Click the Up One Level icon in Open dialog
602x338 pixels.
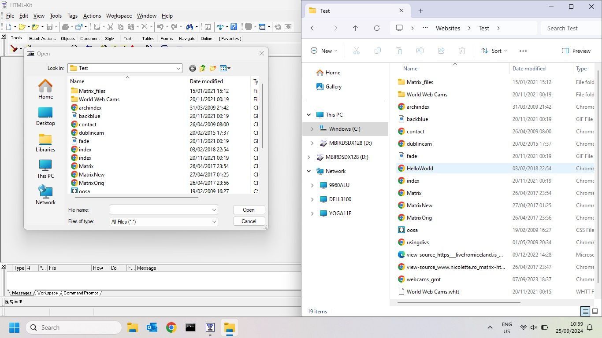pyautogui.click(x=202, y=68)
